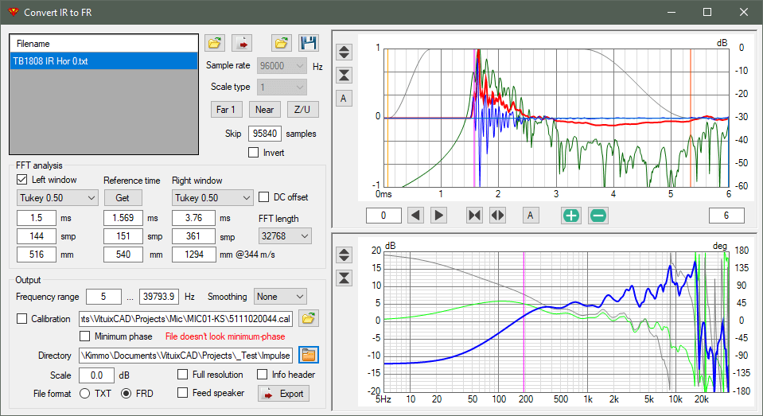Click the expand horizontal arrows icon
This screenshot has height=416, width=763.
click(498, 215)
